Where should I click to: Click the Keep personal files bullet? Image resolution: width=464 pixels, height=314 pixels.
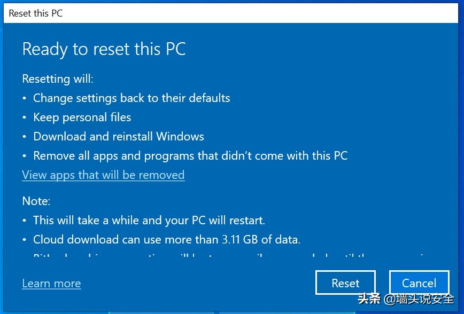82,117
